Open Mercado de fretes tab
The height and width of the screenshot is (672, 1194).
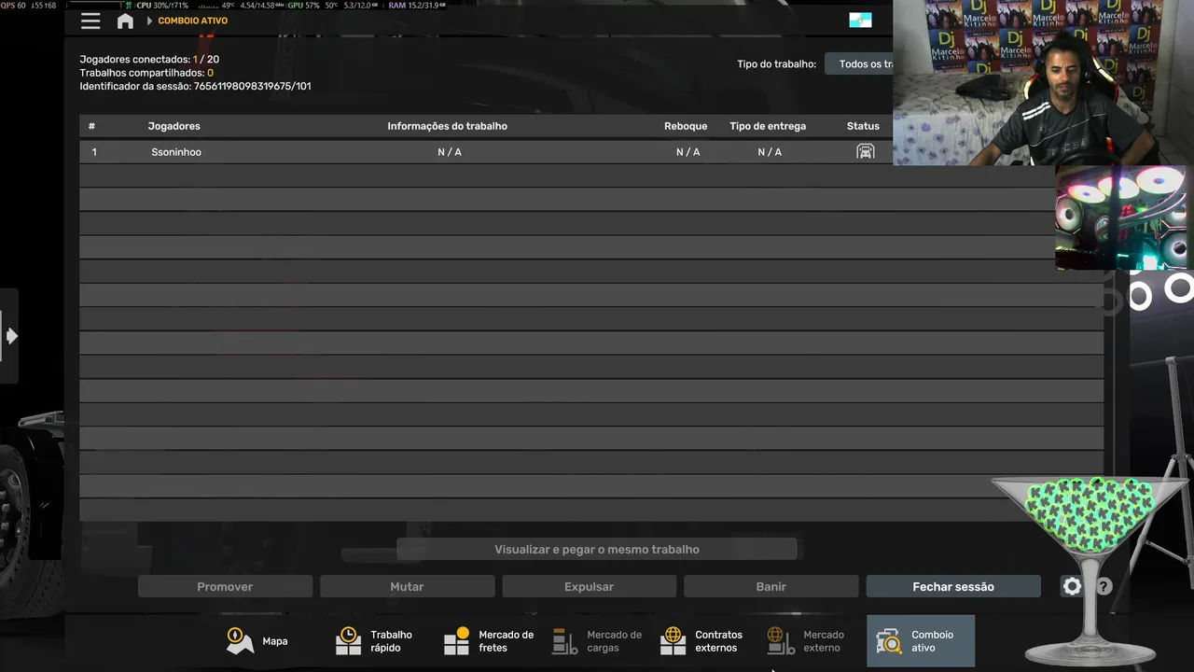point(489,641)
